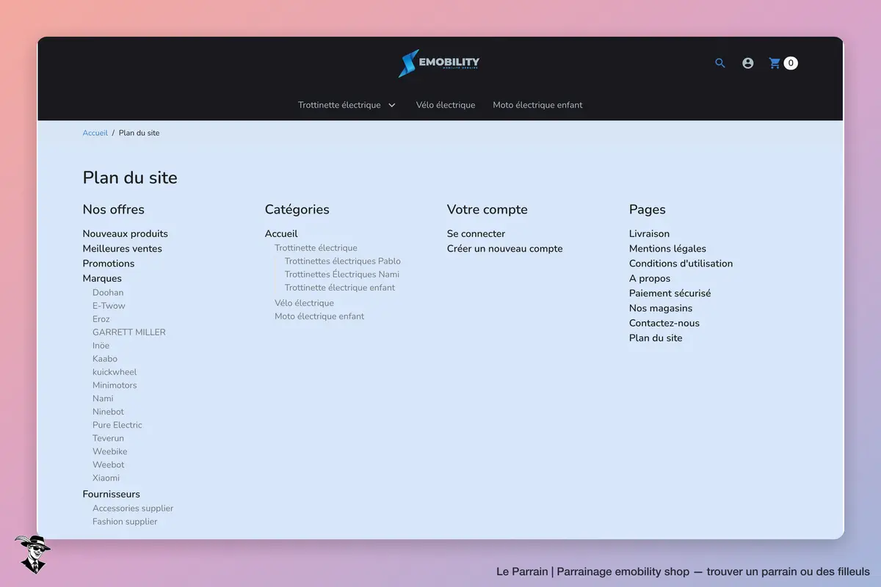The image size is (881, 587).
Task: Open Accueil under Catégories
Action: pyautogui.click(x=281, y=234)
